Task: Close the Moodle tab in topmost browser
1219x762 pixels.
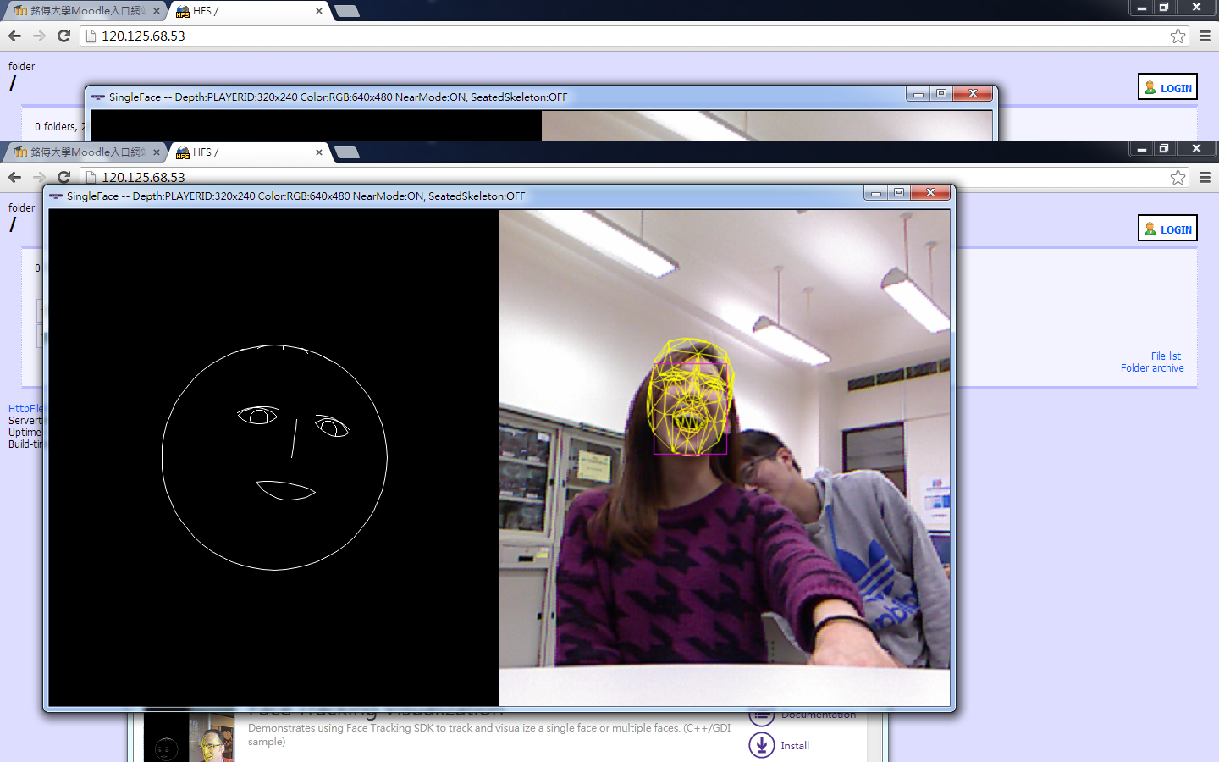Action: pos(156,11)
